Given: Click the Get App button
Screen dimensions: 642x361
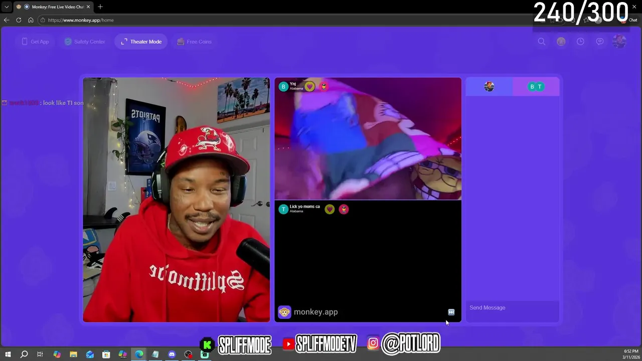Looking at the screenshot, I should (x=35, y=42).
